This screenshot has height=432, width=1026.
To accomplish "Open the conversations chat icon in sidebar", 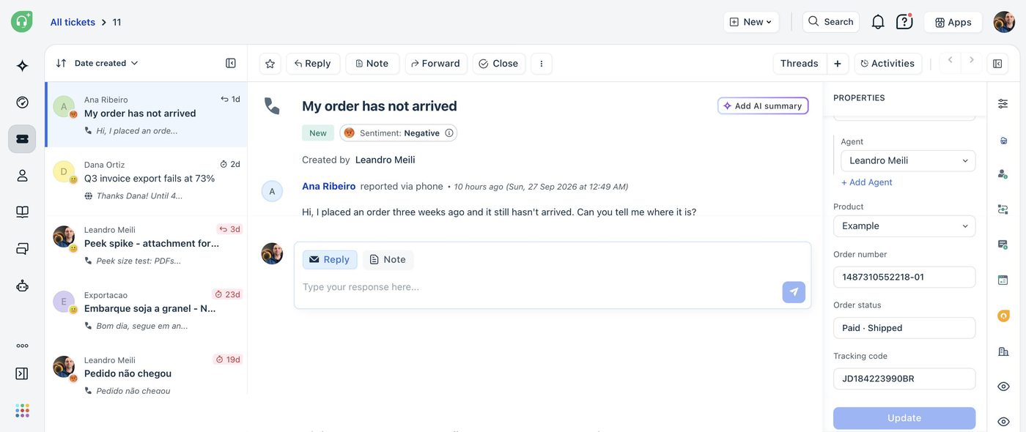I will [22, 249].
